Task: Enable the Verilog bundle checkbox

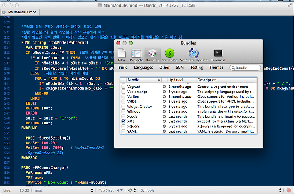Action: [123, 96]
